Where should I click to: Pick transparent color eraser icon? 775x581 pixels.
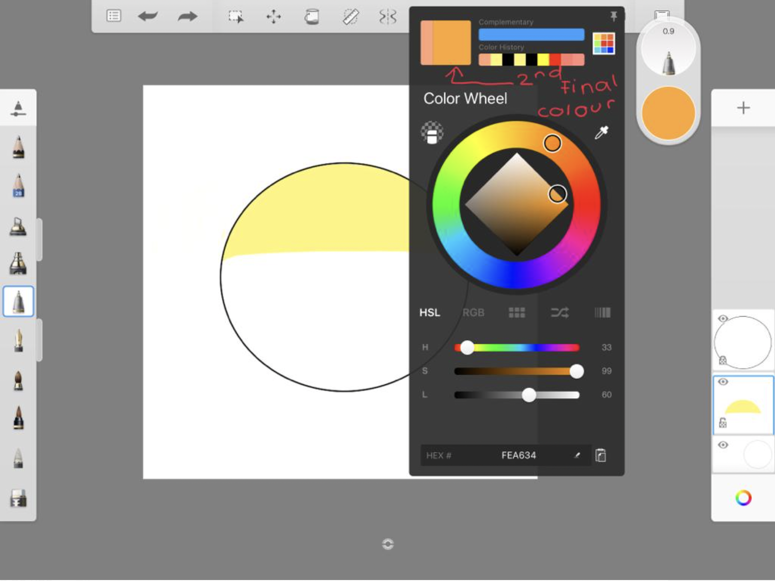point(432,133)
